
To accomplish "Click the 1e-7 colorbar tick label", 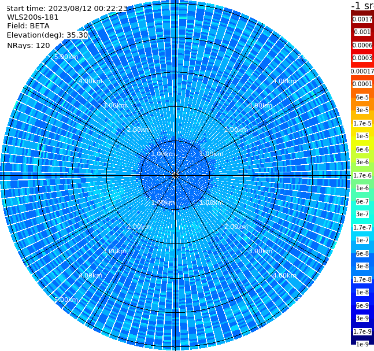I will tap(362, 240).
